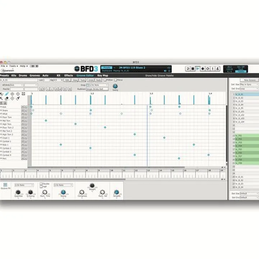Open the Swing 1/16 Note dropdown
The width and height of the screenshot is (259, 259).
pyautogui.click(x=63, y=185)
